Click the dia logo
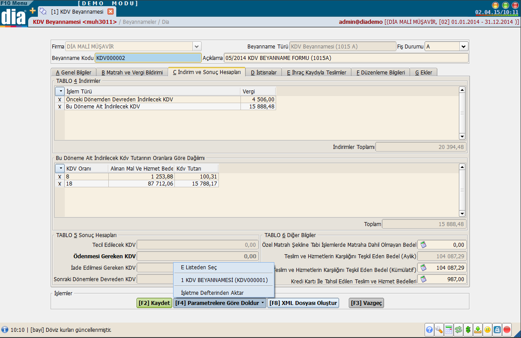 point(14,17)
